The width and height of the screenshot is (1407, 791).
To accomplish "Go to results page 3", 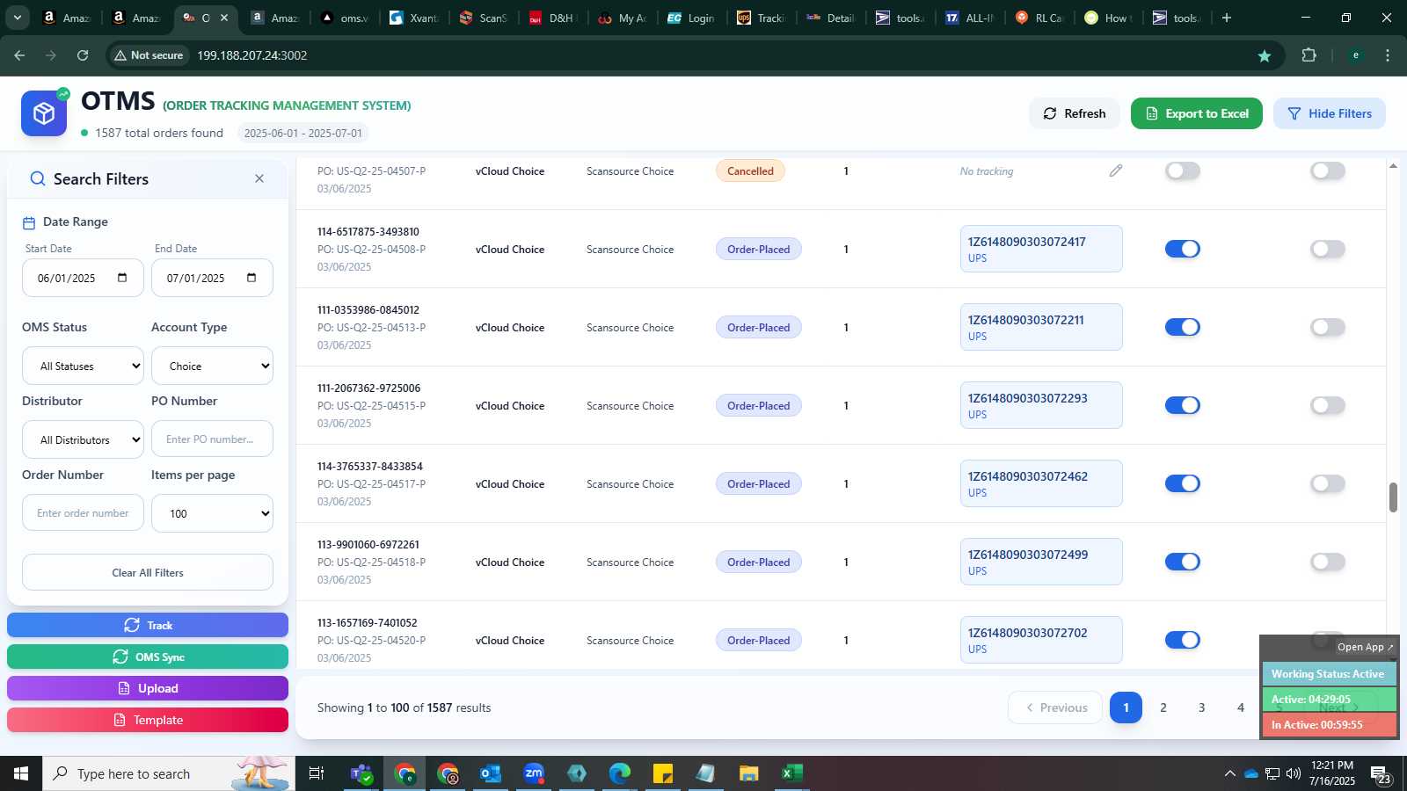I will coord(1202,708).
